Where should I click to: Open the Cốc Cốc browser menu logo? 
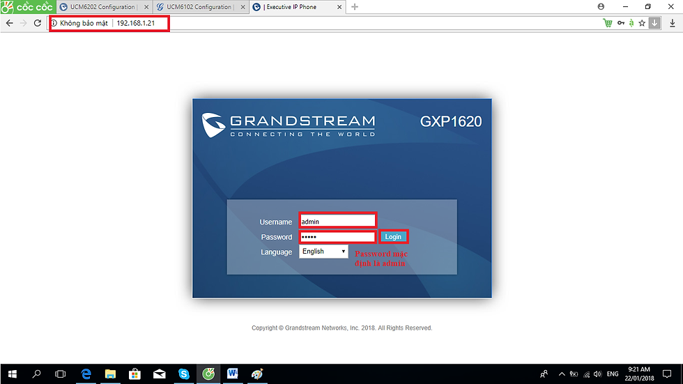coord(28,7)
